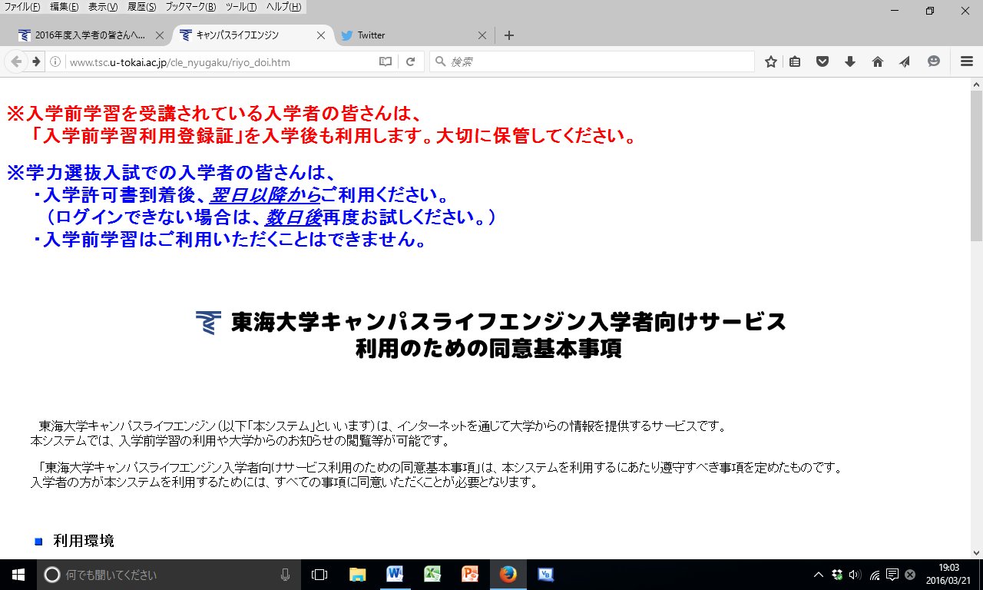Screen dimensions: 983x590
Task: Close the Twitter tab
Action: click(x=482, y=35)
